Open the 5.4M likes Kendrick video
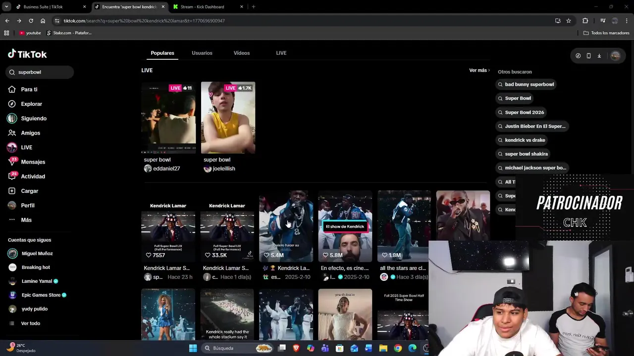 coord(286,226)
